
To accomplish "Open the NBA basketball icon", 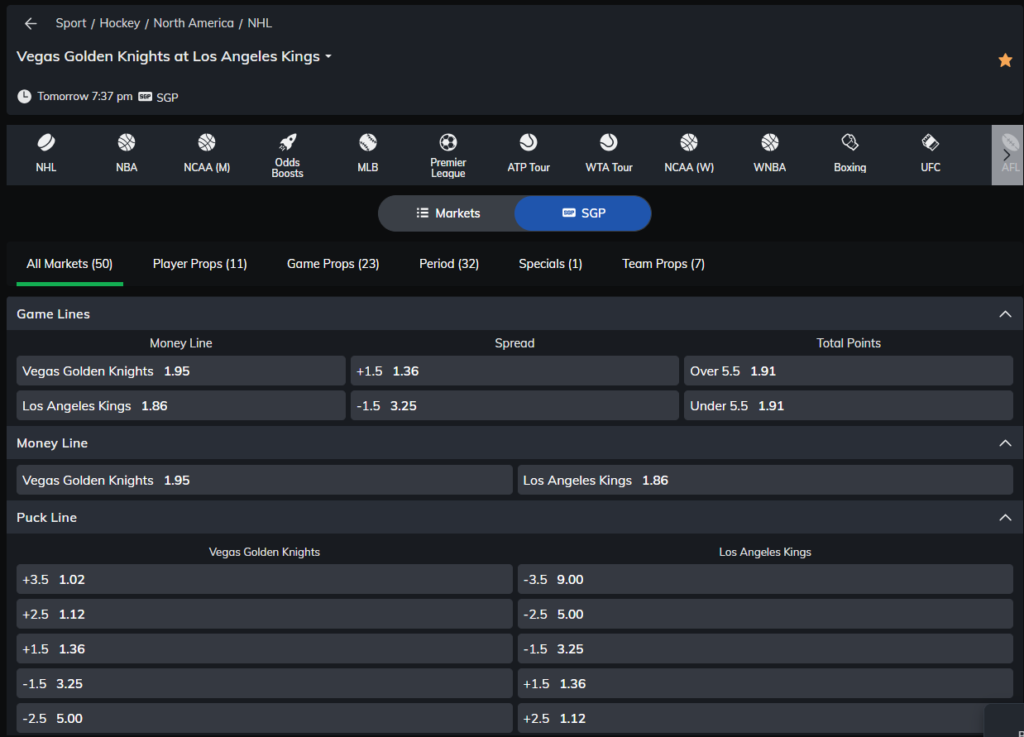I will 127,143.
